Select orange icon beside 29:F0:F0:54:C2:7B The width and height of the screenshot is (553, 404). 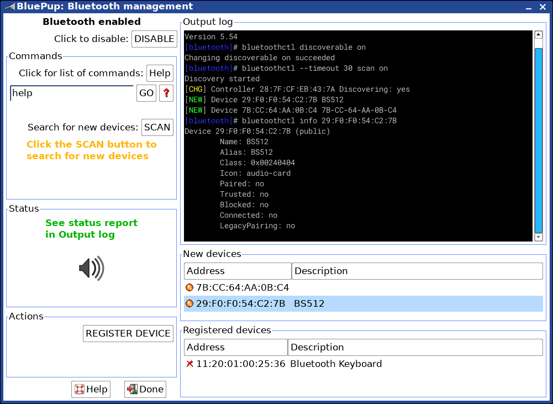(189, 303)
